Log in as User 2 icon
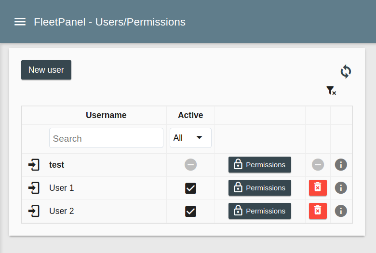 [34, 211]
